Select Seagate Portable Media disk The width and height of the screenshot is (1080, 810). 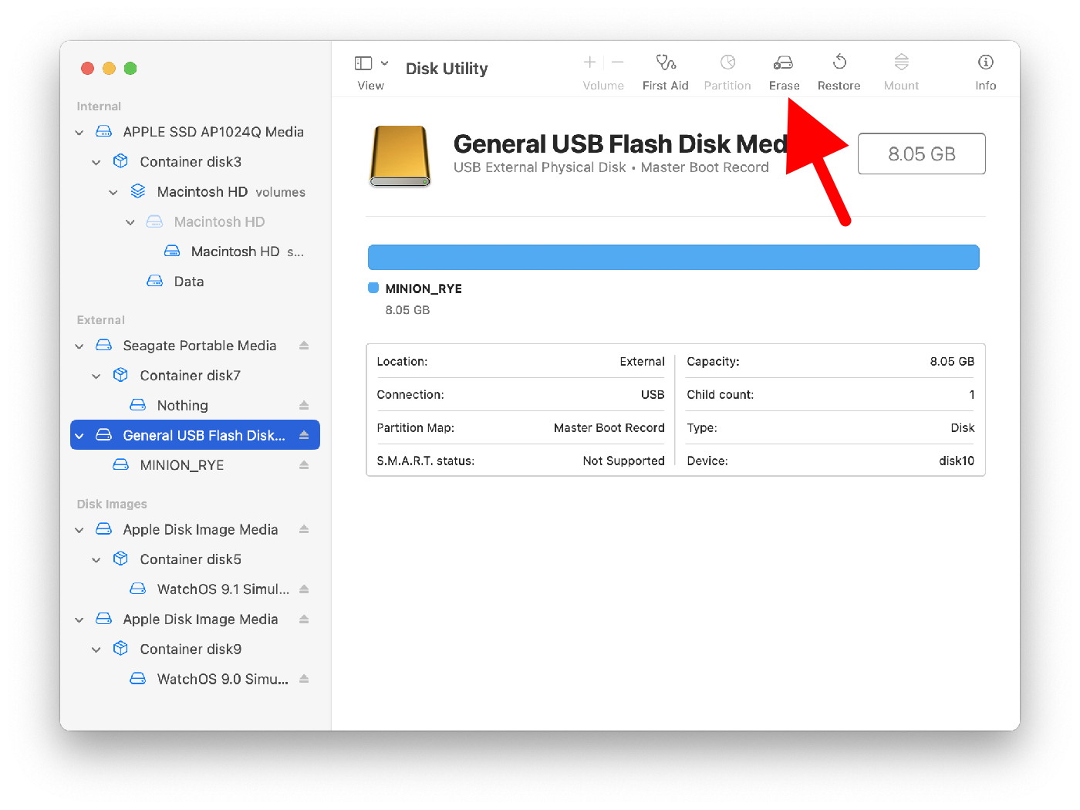(194, 346)
